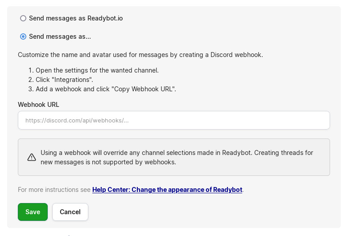Click the "Send messages as..." label text
This screenshot has height=236, width=347.
pos(60,37)
